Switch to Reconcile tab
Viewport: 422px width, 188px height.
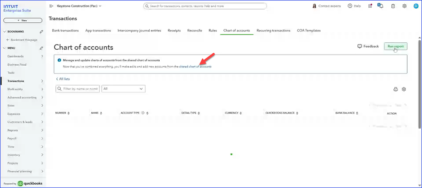coord(195,31)
